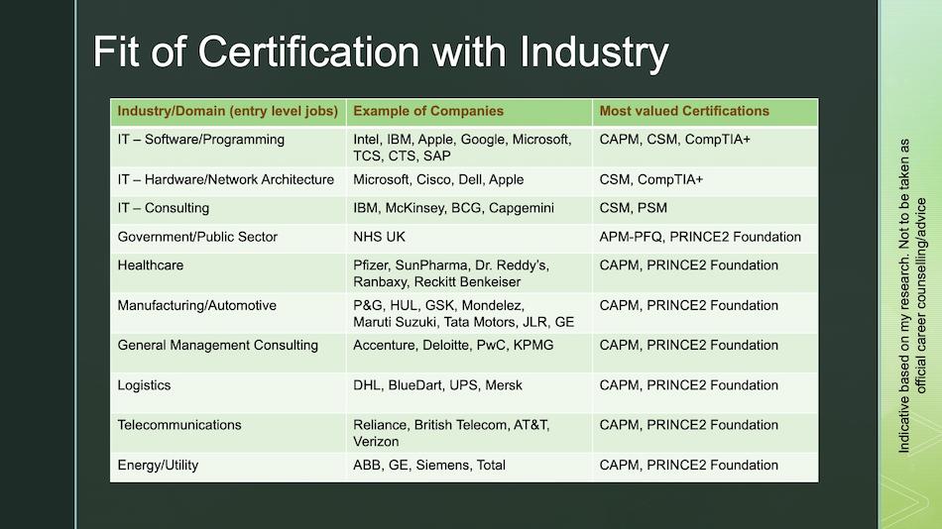Click the 'ABB, GE, Siemens, Total' cell
Image resolution: width=942 pixels, height=529 pixels.
click(429, 465)
